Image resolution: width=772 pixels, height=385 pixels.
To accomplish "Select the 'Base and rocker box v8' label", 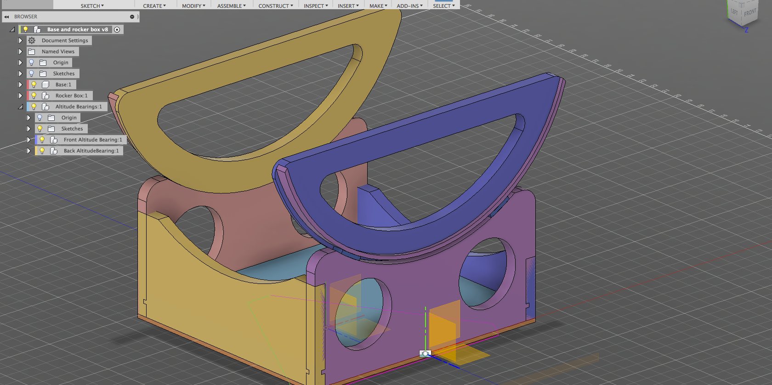I will 78,29.
